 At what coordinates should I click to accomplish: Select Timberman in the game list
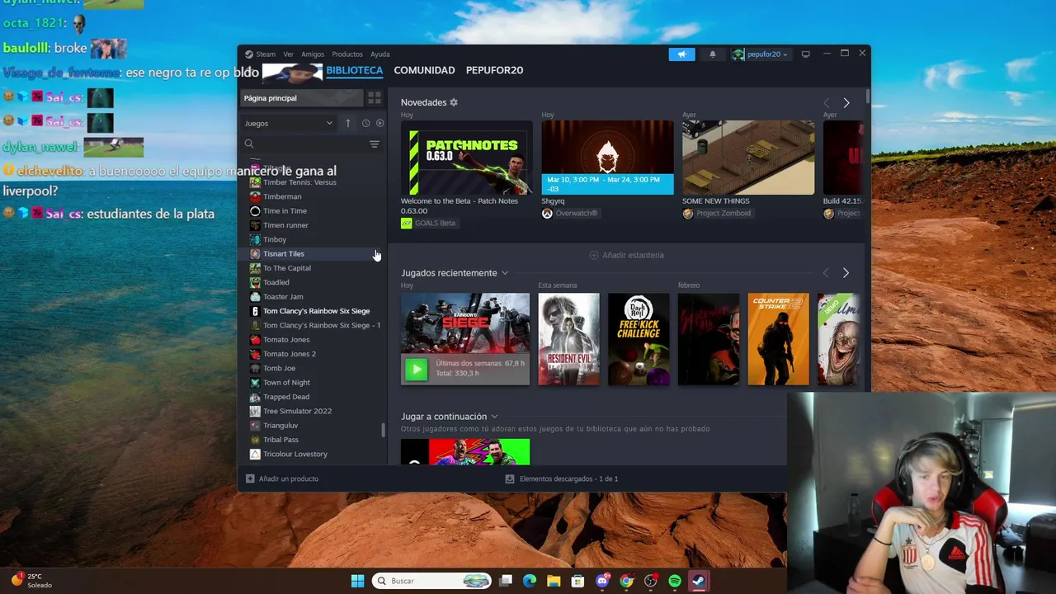tap(282, 196)
